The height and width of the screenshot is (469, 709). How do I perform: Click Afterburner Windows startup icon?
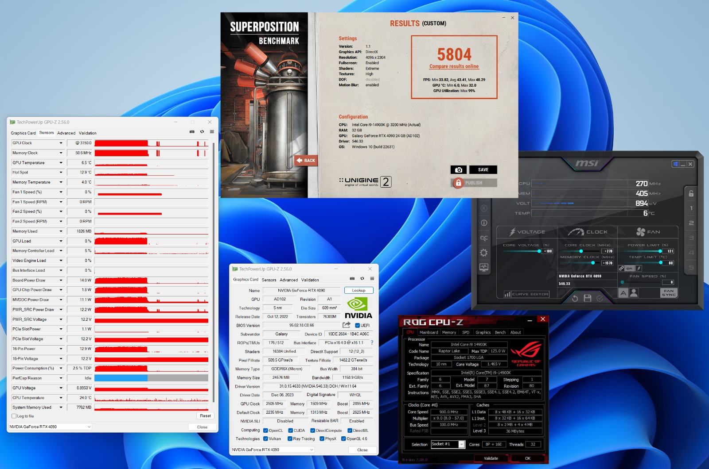point(675,164)
